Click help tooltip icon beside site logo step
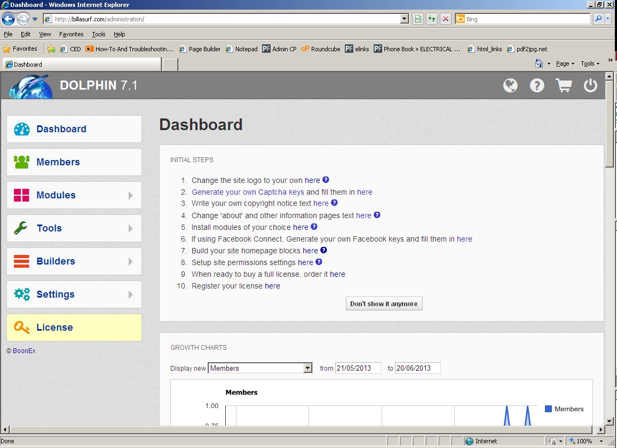Viewport: 617px width, 448px height. 326,180
